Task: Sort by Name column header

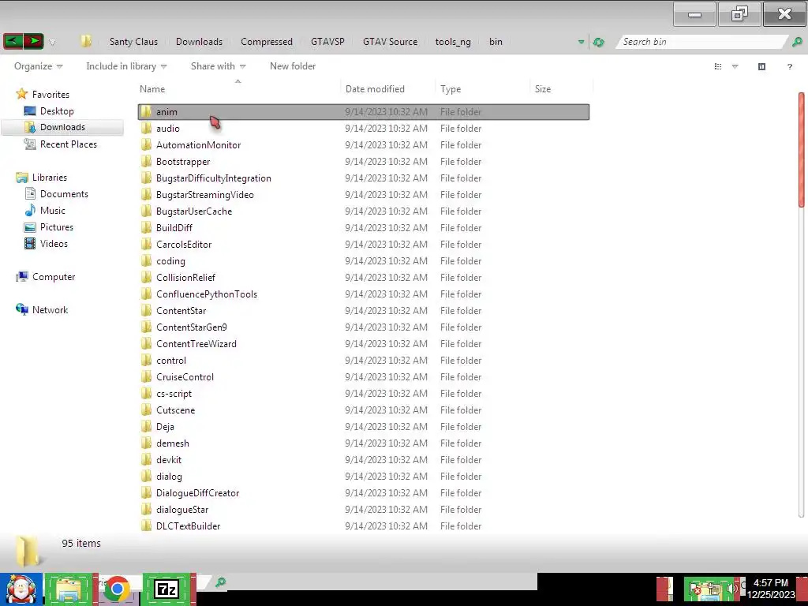Action: 238,88
